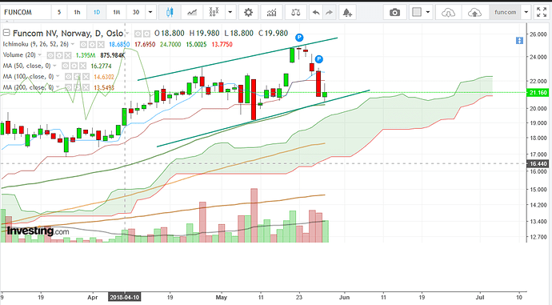Select the candlestick chart type icon
Viewport: 552px width, 305px height.
pyautogui.click(x=170, y=12)
